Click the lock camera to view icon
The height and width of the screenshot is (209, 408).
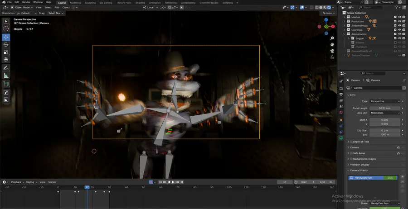pos(332,57)
